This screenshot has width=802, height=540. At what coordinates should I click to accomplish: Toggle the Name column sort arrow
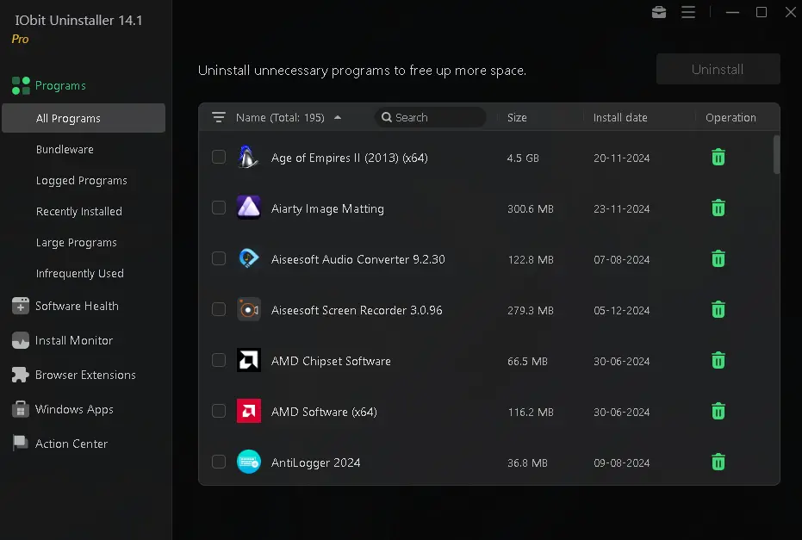point(338,117)
